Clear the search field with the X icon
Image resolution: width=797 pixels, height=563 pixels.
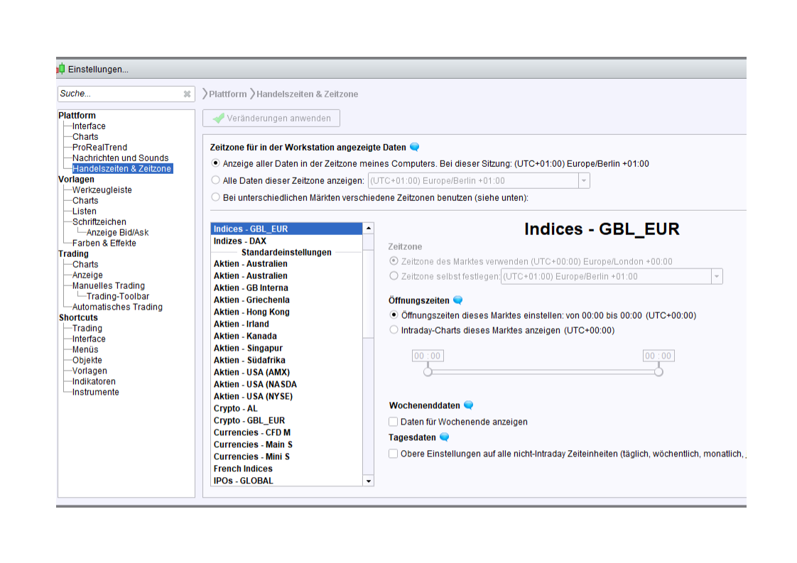[x=187, y=94]
